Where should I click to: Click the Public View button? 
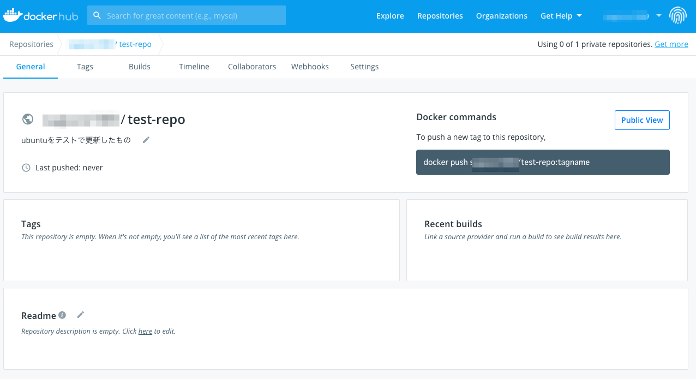tap(642, 120)
